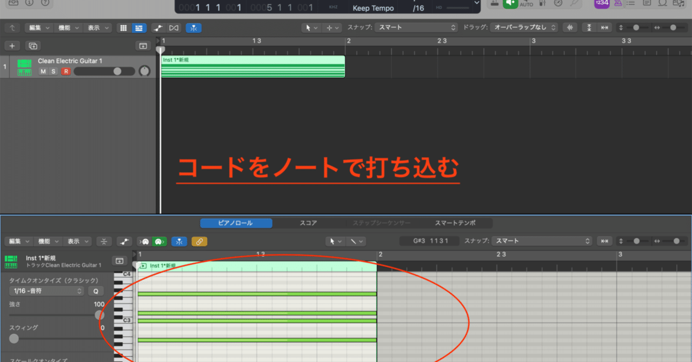
Task: Click the pan knob on Clean Electric Guitar 1
Action: point(144,71)
